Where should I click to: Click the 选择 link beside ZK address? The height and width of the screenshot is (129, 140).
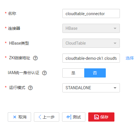click(130, 58)
